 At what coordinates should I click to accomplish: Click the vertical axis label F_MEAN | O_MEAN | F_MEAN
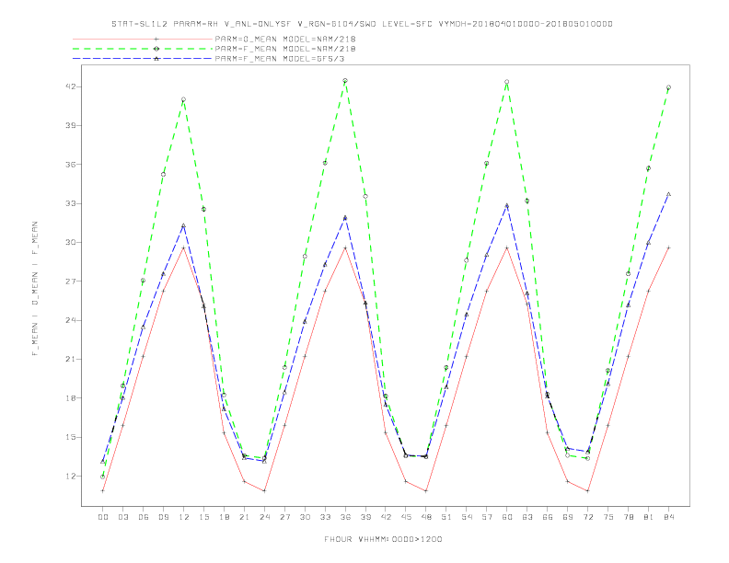pyautogui.click(x=35, y=289)
